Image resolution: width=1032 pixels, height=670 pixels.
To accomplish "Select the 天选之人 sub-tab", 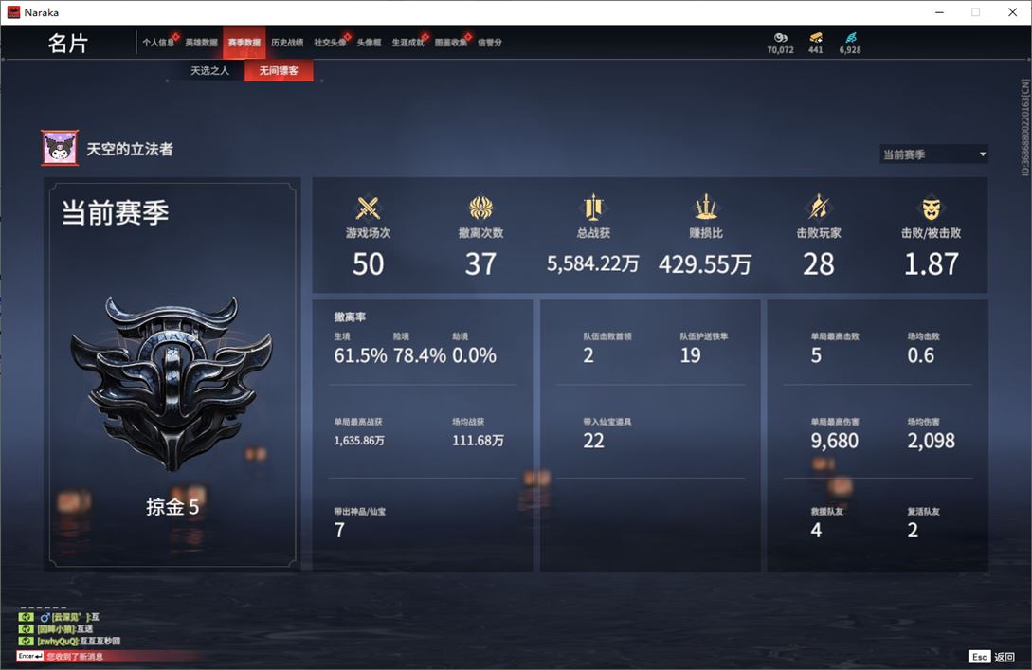I will point(210,70).
